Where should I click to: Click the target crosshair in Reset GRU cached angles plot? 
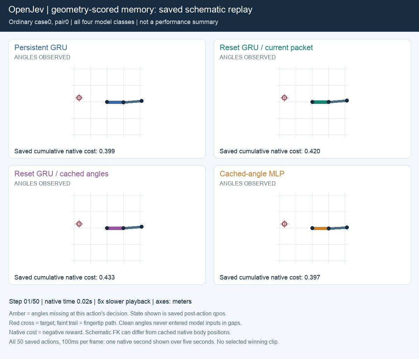coord(79,224)
